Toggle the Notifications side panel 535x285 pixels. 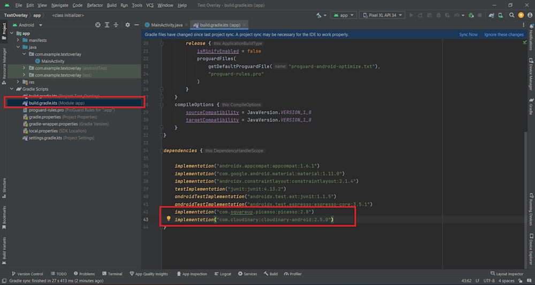pyautogui.click(x=531, y=37)
